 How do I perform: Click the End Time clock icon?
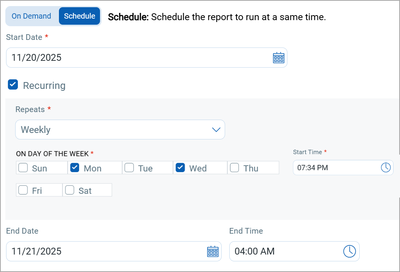pos(349,251)
